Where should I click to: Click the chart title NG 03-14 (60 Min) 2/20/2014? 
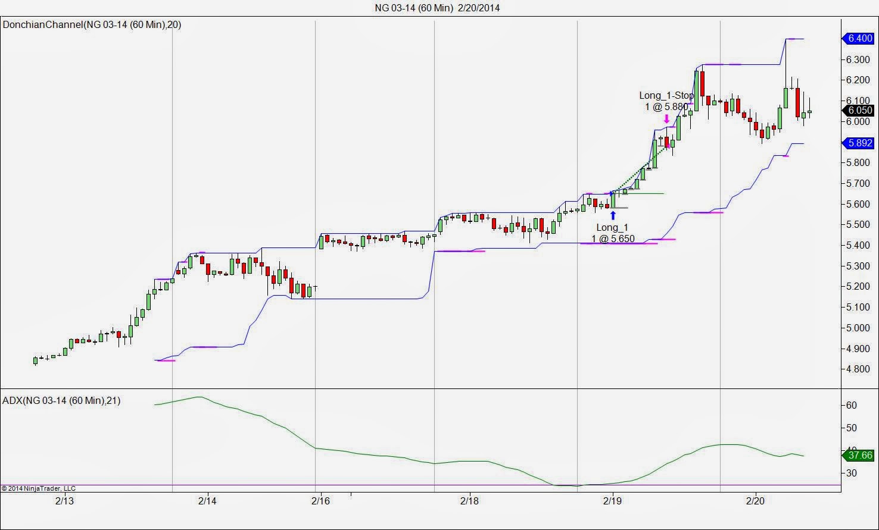pos(437,8)
